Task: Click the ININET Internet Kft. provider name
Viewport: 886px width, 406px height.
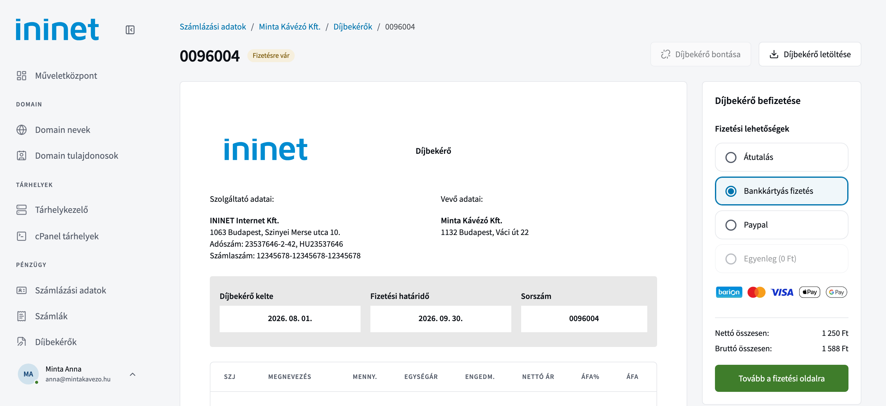Action: 244,220
